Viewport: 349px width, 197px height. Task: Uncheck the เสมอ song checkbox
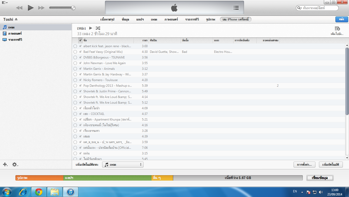coord(81,136)
